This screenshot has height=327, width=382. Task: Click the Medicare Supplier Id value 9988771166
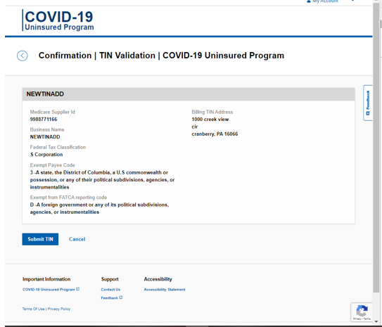point(44,120)
